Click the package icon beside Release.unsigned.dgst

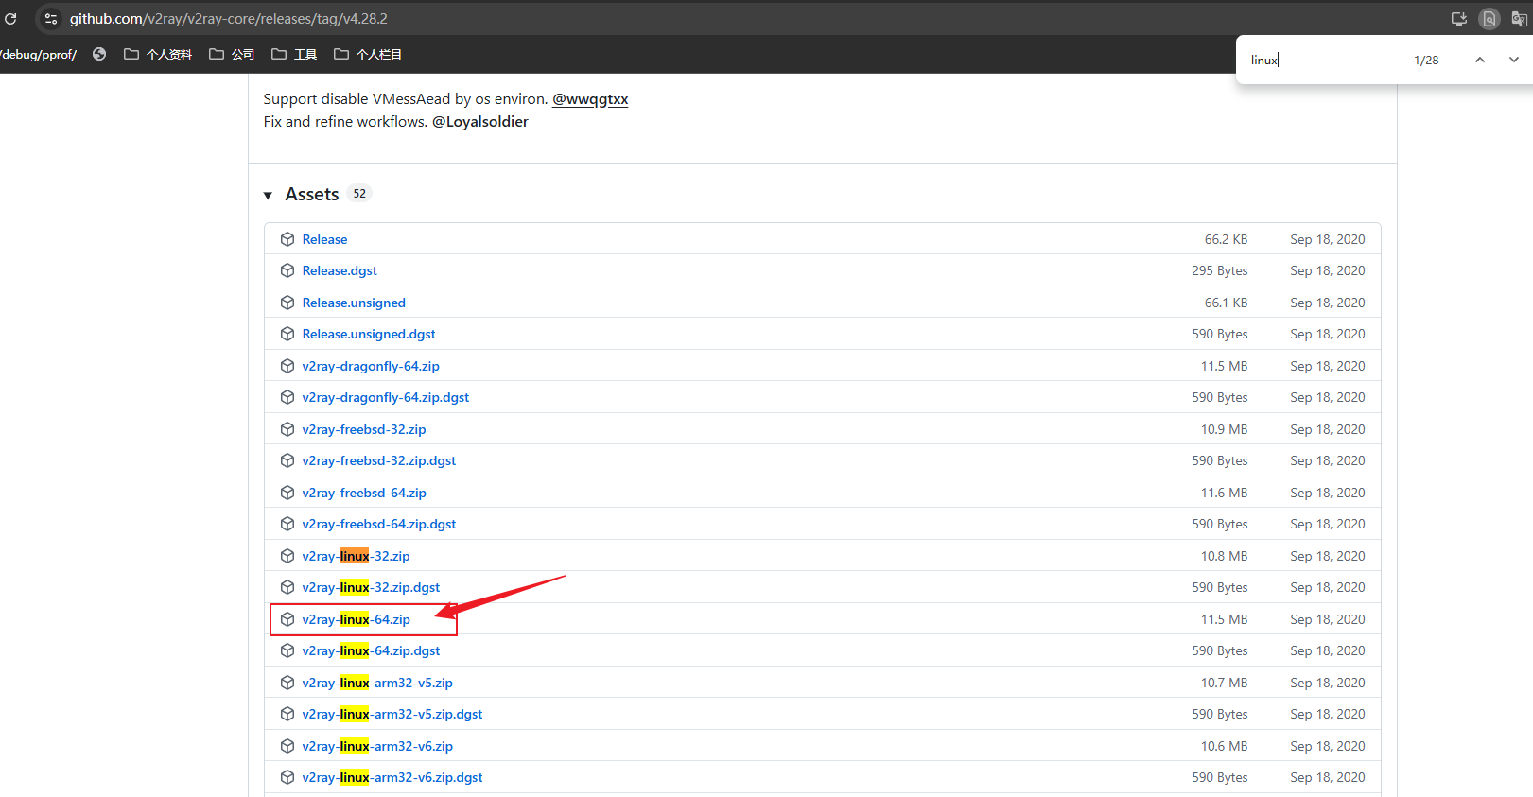pyautogui.click(x=287, y=334)
